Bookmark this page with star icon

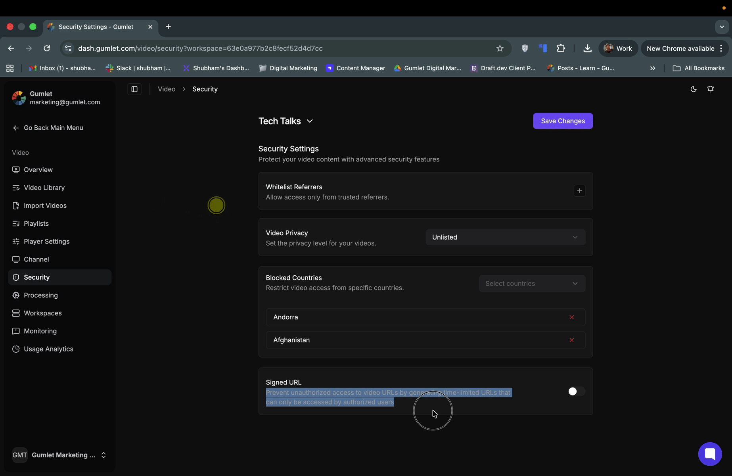point(500,48)
